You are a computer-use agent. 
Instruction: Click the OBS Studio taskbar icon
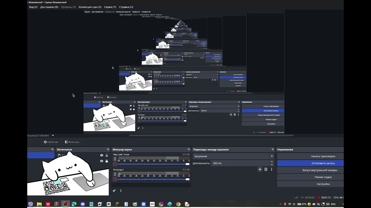pyautogui.click(x=66, y=204)
